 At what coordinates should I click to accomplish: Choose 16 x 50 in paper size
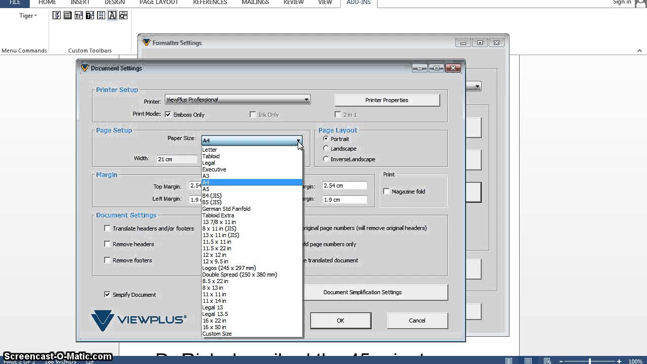point(252,327)
